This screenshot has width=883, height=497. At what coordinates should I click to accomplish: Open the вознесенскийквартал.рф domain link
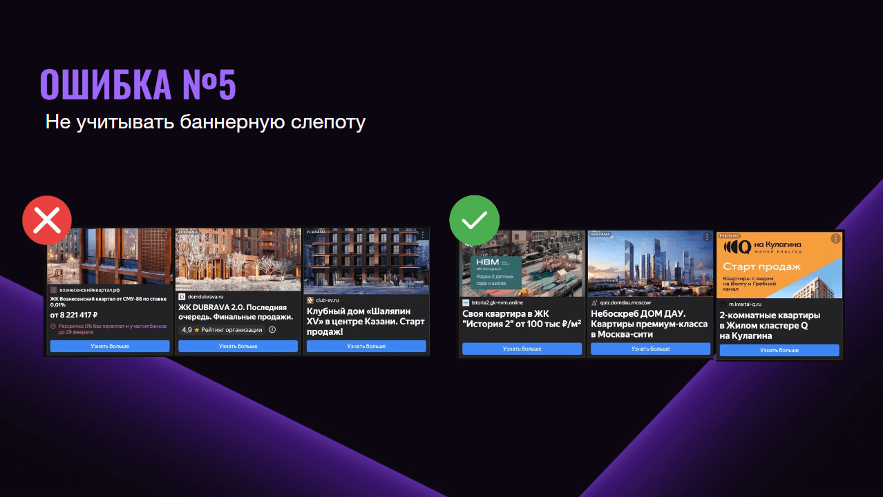point(90,290)
